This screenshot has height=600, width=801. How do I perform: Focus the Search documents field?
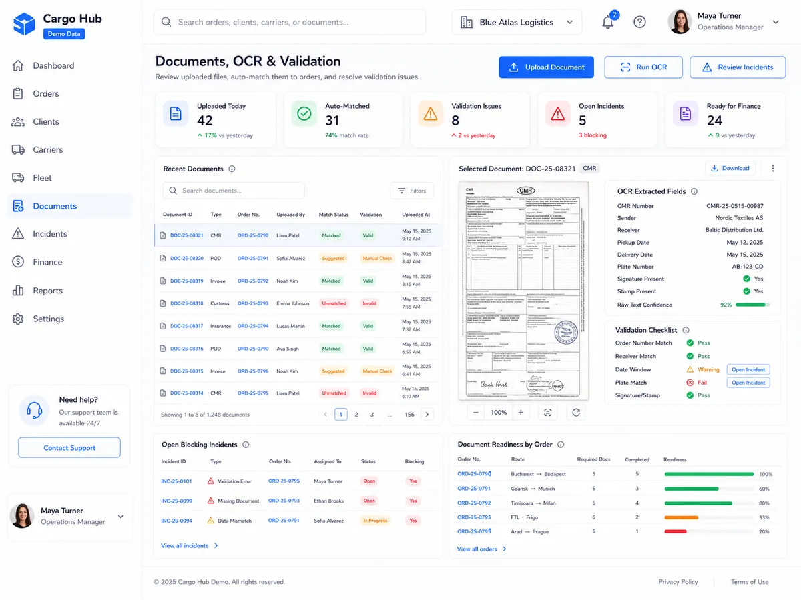234,191
